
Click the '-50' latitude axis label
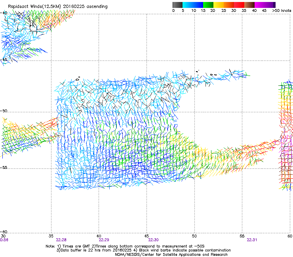pyautogui.click(x=4, y=111)
